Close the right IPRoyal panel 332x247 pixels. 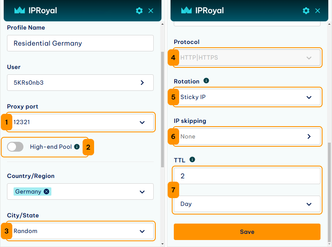tap(318, 11)
